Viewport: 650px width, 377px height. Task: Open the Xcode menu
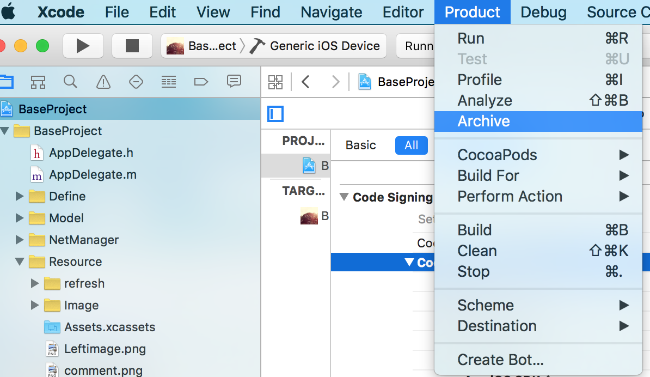pos(61,12)
